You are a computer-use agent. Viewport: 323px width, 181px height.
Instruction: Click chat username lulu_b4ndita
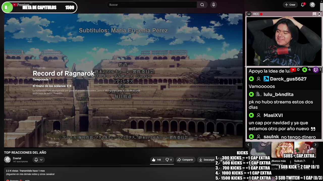pos(278,95)
